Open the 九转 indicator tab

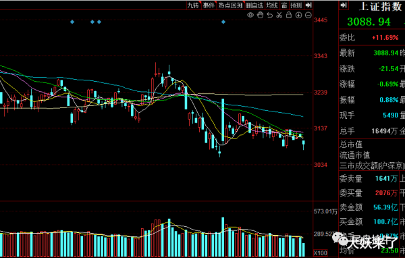pos(193,5)
